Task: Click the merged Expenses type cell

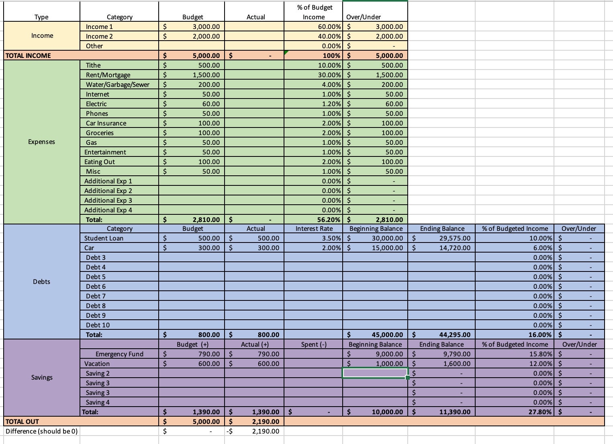Action: point(42,142)
